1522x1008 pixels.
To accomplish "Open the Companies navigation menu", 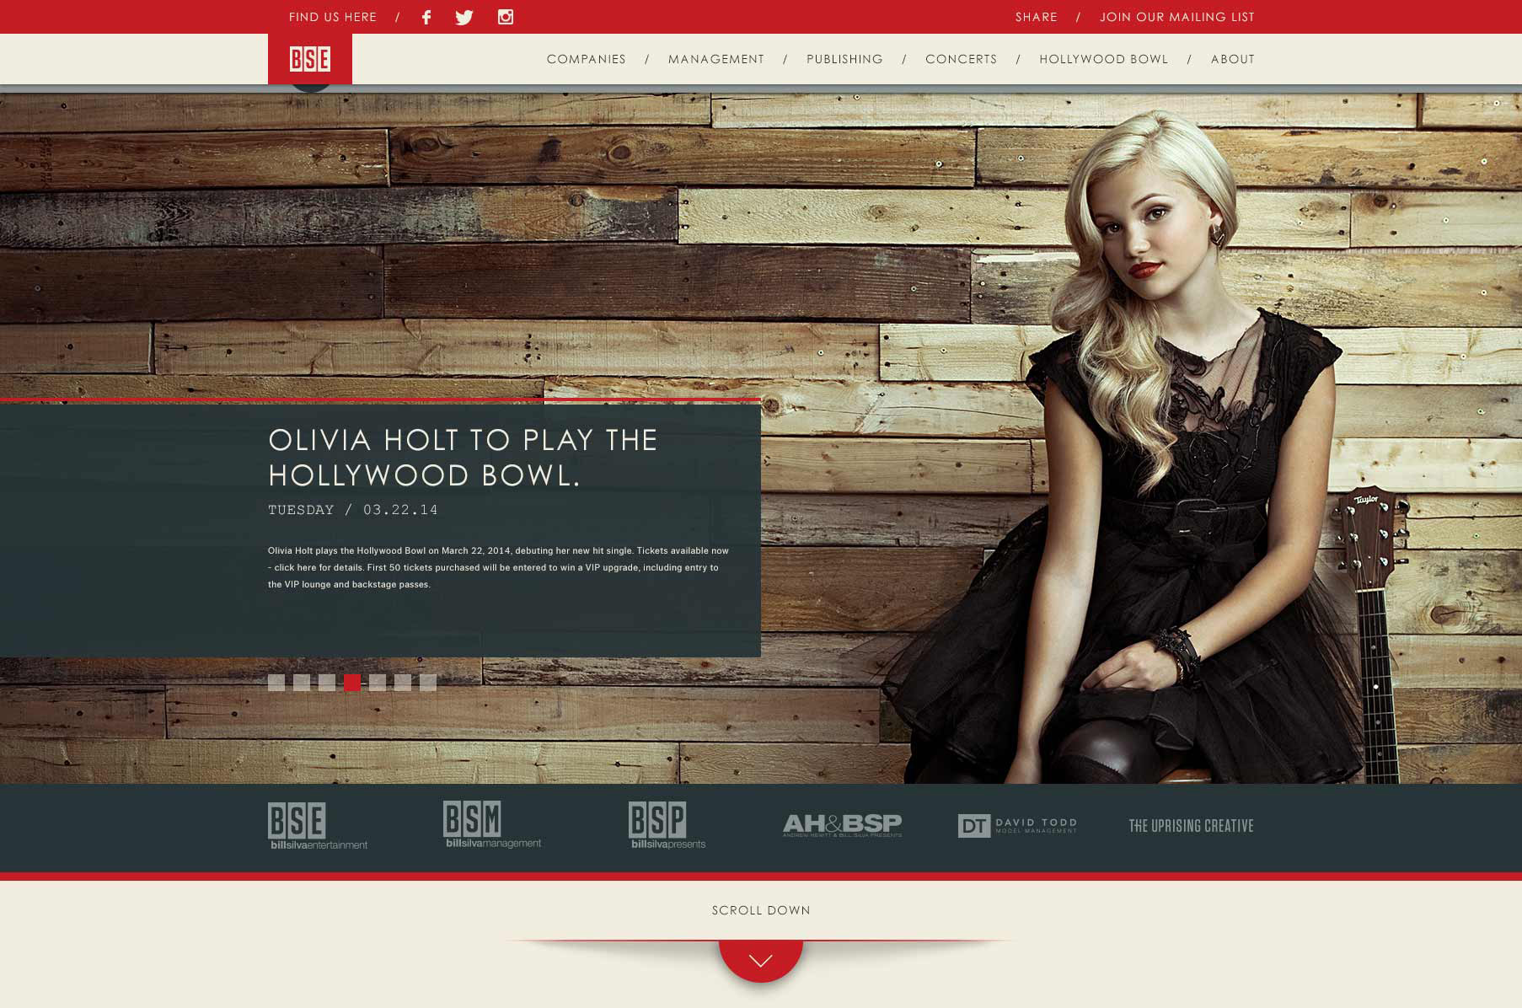I will point(586,59).
